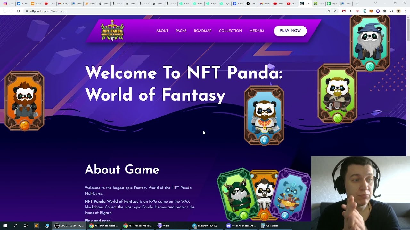Open the PACKS navigation item
Viewport: 410px width, 230px height.
(x=181, y=31)
